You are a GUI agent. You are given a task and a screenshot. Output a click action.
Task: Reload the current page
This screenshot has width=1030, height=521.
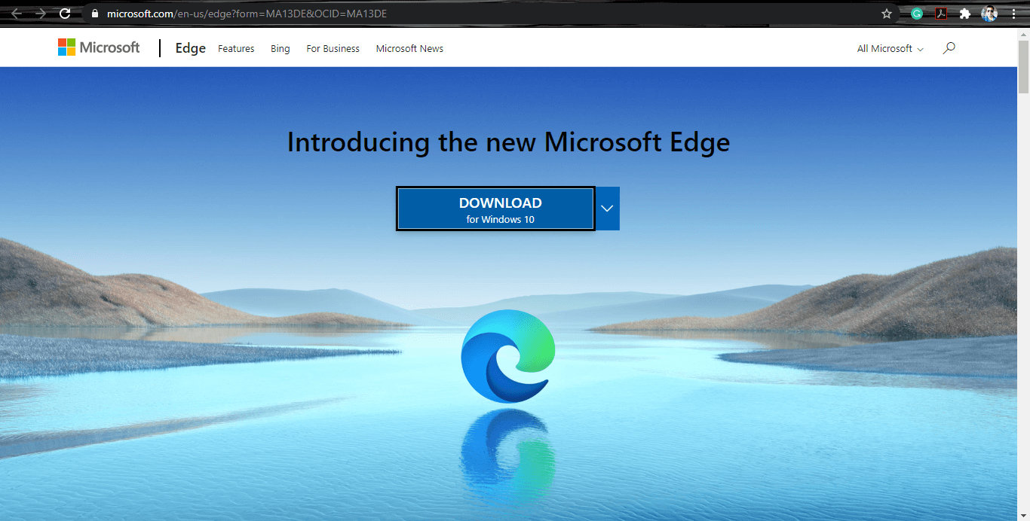tap(65, 13)
